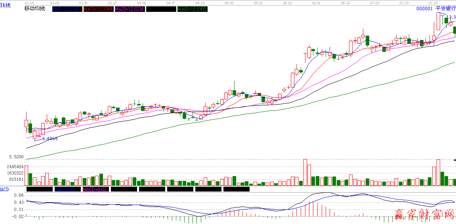
Task: Select the 06-18 date marker
Action: click(x=316, y=3)
